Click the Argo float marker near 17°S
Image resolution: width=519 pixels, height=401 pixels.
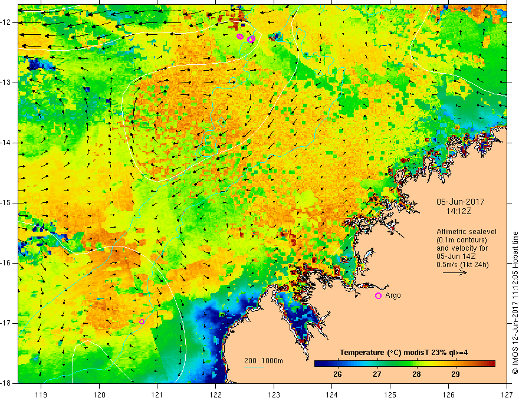pyautogui.click(x=142, y=321)
